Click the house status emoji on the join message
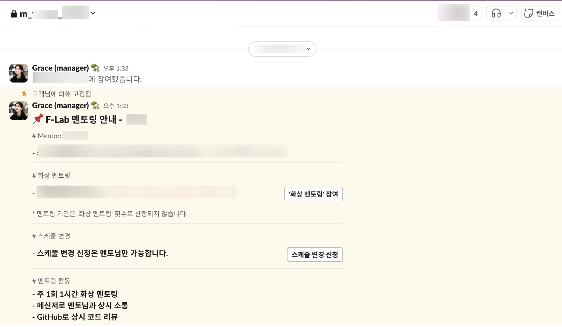This screenshot has height=327, width=562. coord(95,68)
